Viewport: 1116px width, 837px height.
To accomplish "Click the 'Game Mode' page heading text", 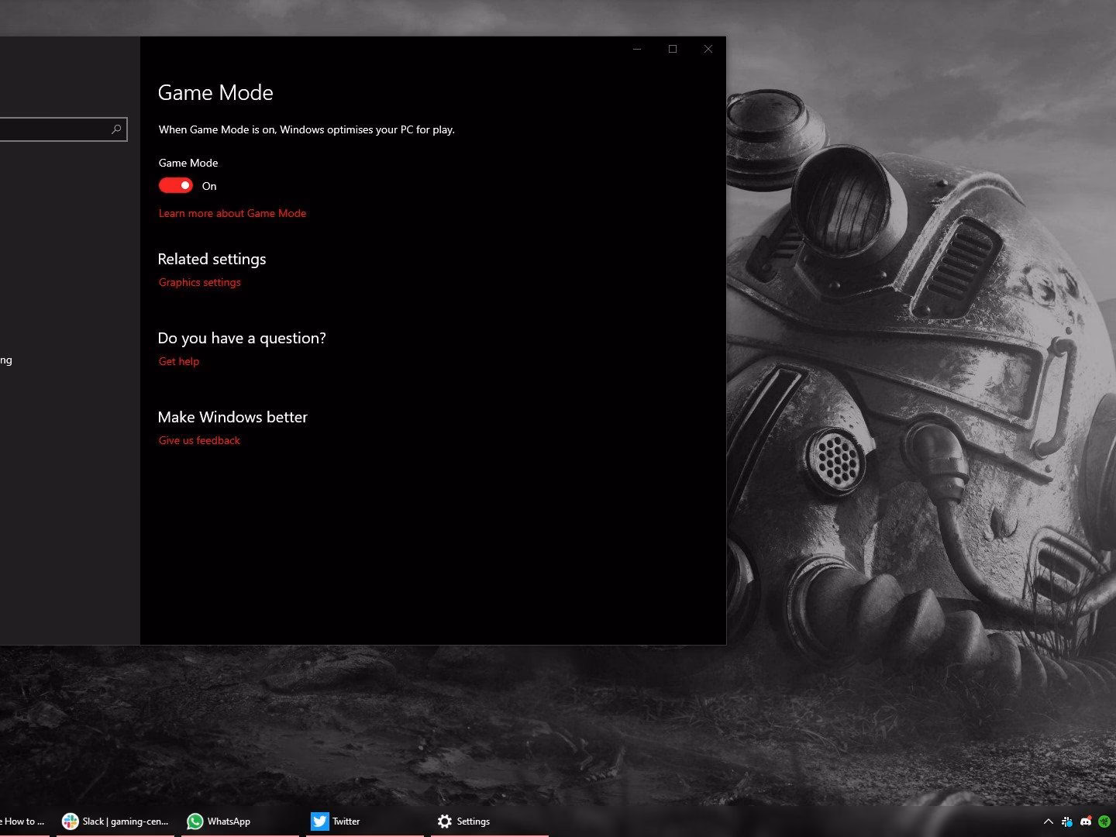I will (x=215, y=93).
